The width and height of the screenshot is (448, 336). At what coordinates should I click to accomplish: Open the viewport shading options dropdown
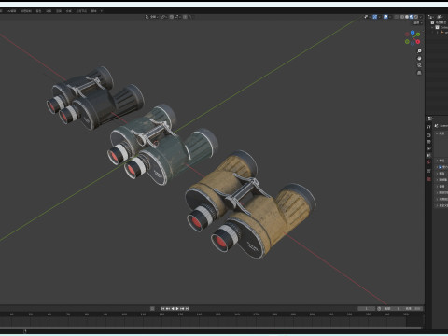point(420,17)
